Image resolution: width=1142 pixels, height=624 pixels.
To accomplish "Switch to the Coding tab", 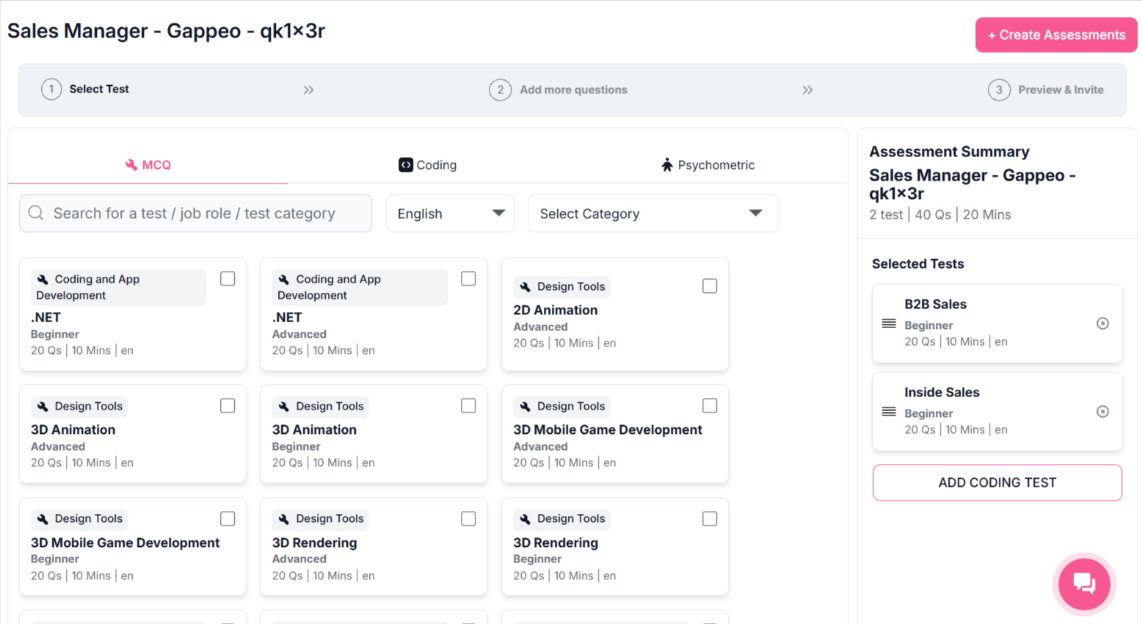I will [428, 165].
